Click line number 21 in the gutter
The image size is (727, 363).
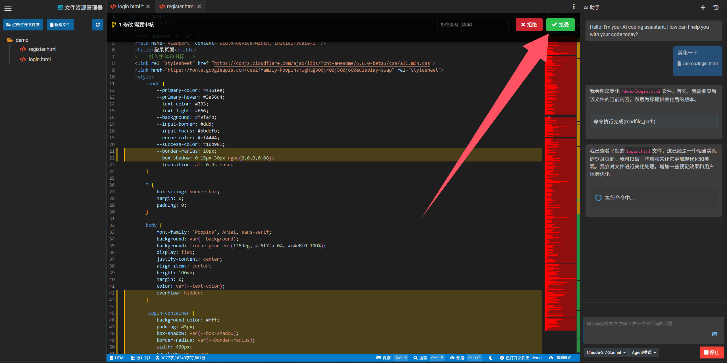(112, 151)
